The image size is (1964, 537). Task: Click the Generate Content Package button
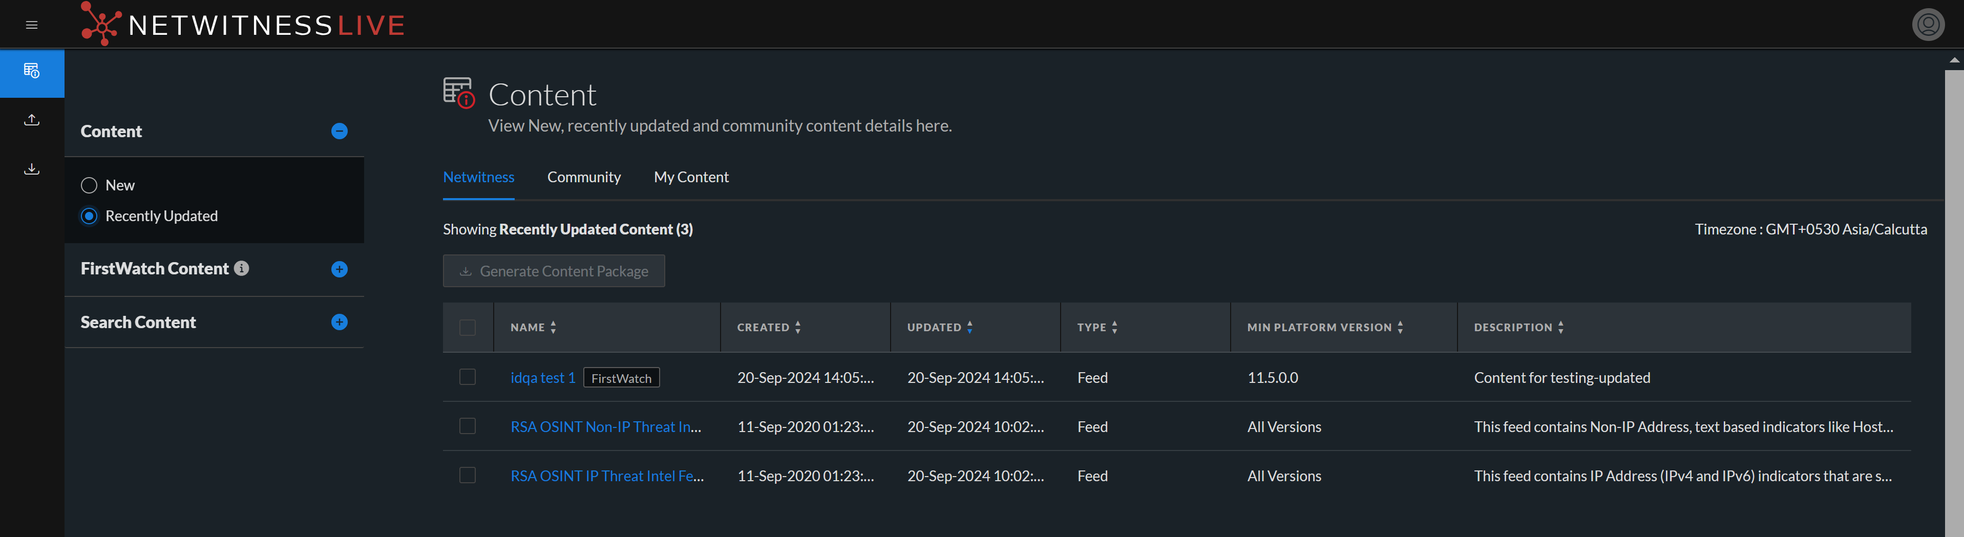[554, 271]
